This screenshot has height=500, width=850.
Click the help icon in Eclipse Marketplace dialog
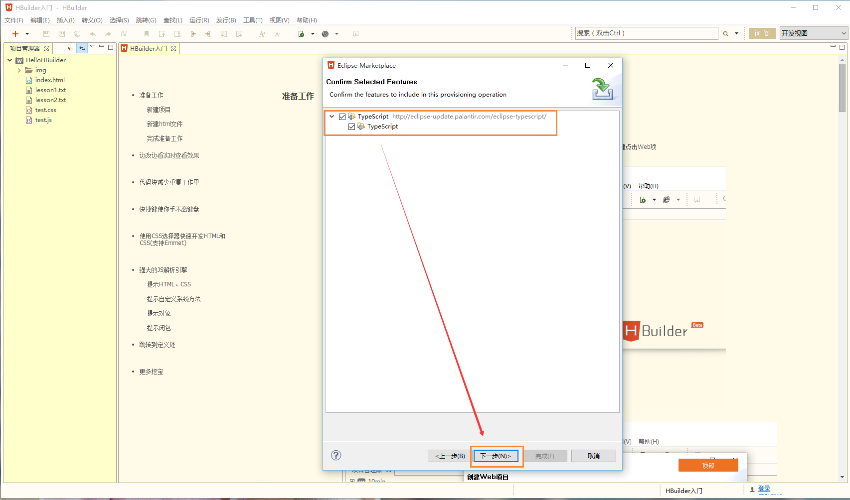pos(336,455)
